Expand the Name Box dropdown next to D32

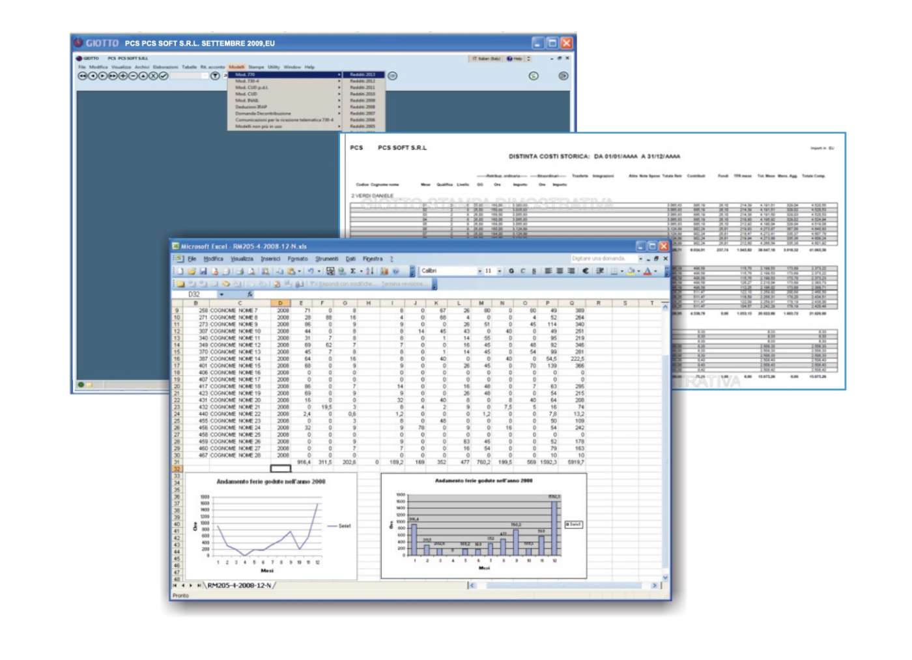pyautogui.click(x=221, y=294)
